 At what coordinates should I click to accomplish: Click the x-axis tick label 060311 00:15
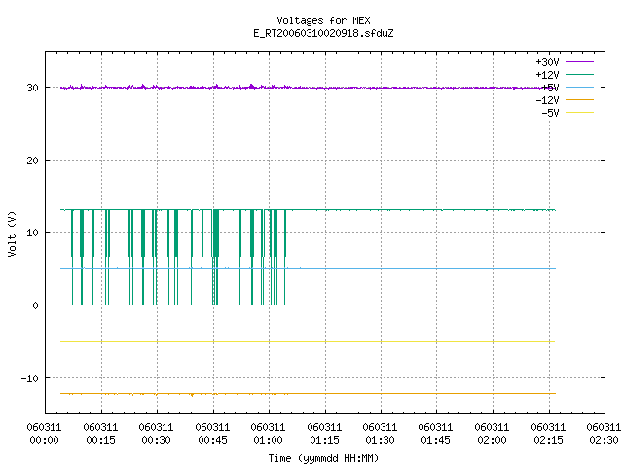[x=100, y=434]
